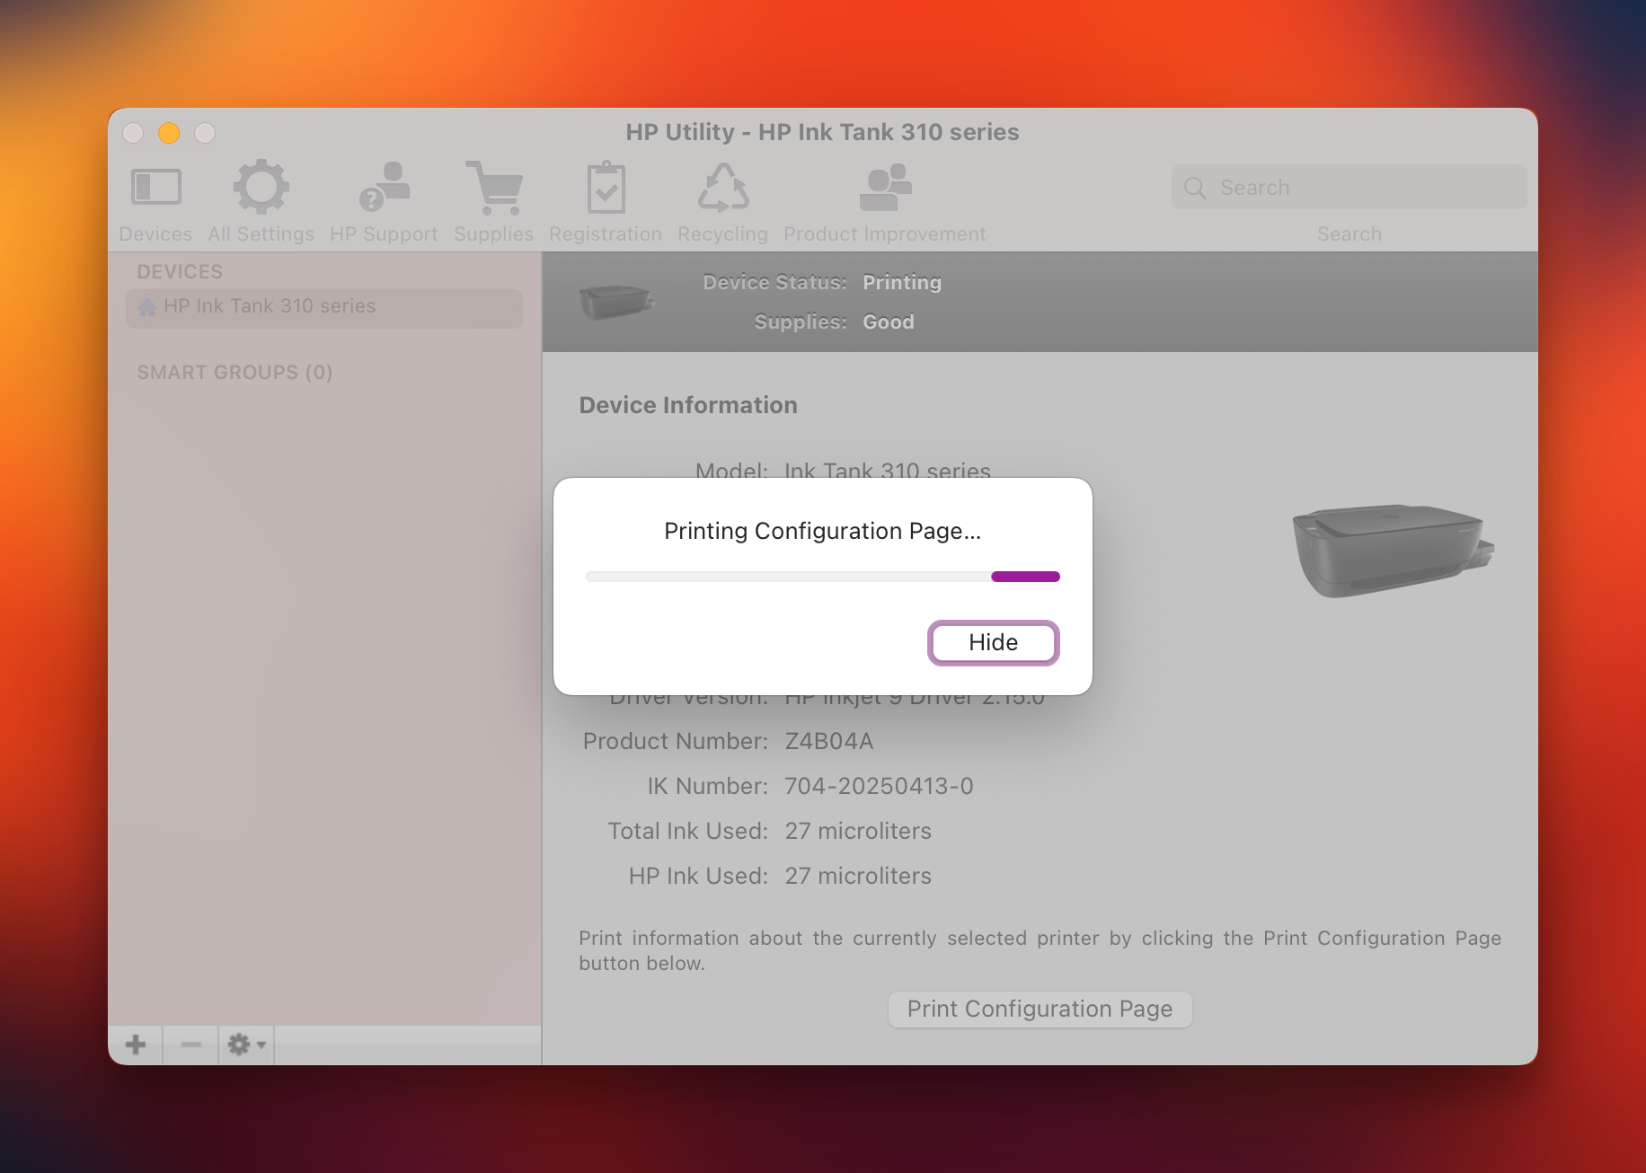Image resolution: width=1646 pixels, height=1173 pixels.
Task: Click the Supplies Good value
Action: pyautogui.click(x=889, y=322)
